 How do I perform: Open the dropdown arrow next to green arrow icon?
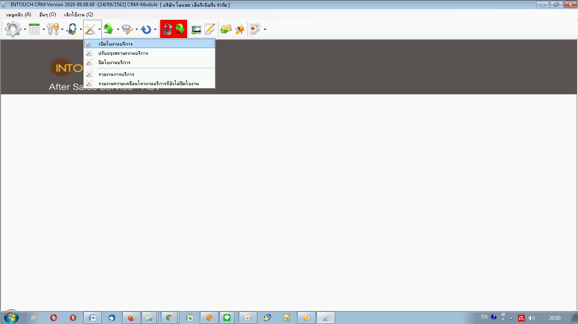[118, 29]
